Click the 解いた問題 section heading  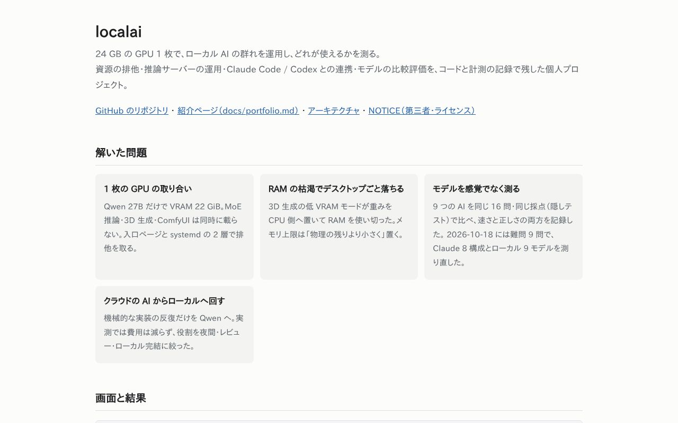121,153
